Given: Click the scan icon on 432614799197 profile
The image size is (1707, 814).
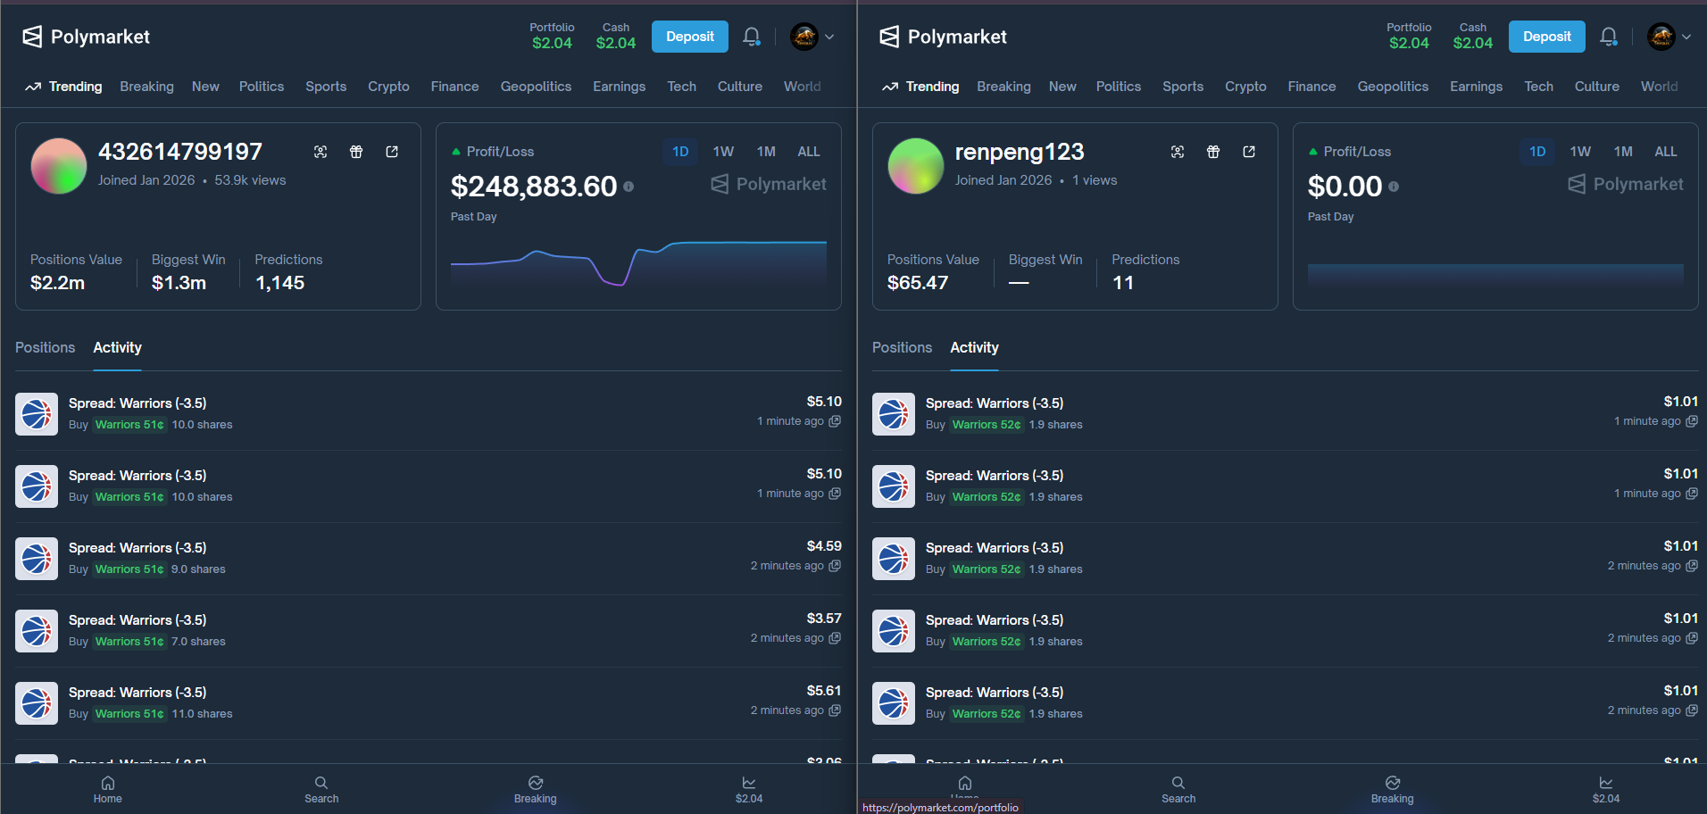Looking at the screenshot, I should 321,152.
